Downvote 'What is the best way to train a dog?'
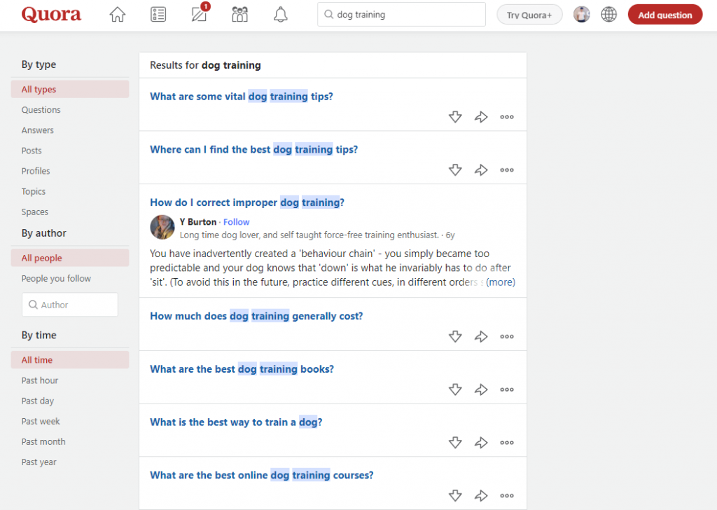 coord(455,442)
